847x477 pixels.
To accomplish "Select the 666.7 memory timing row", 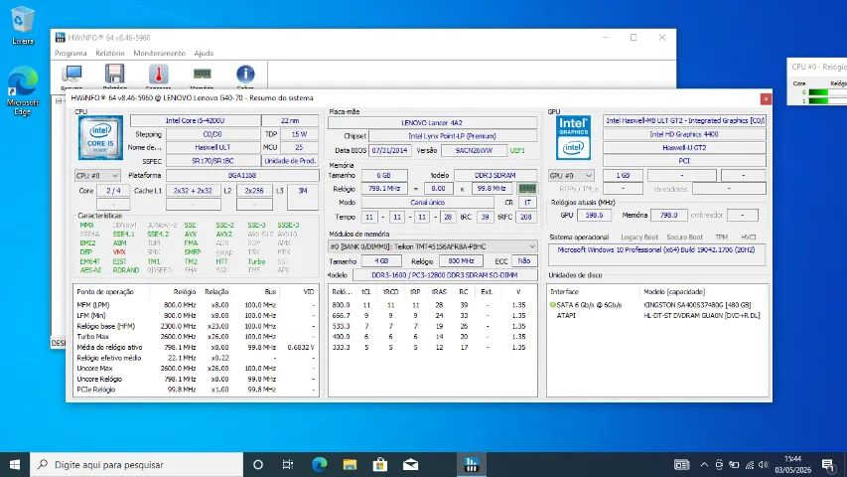I will coord(432,315).
